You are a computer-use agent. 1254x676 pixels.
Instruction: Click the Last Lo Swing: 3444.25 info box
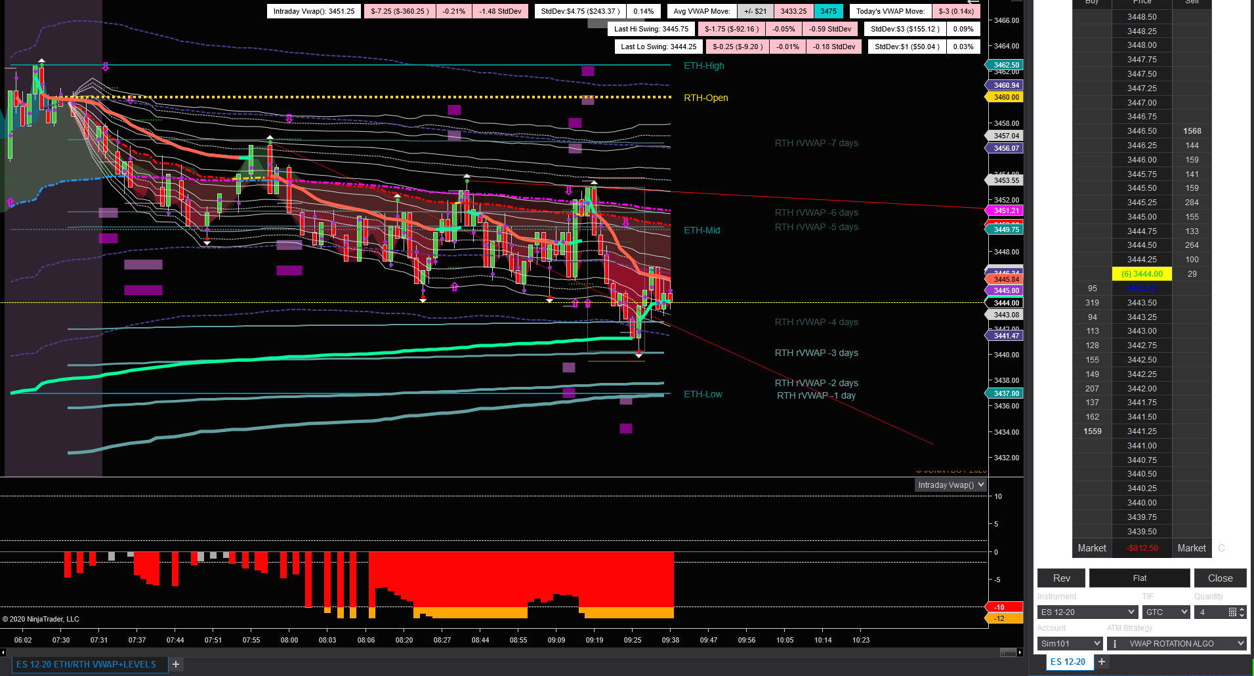(658, 47)
